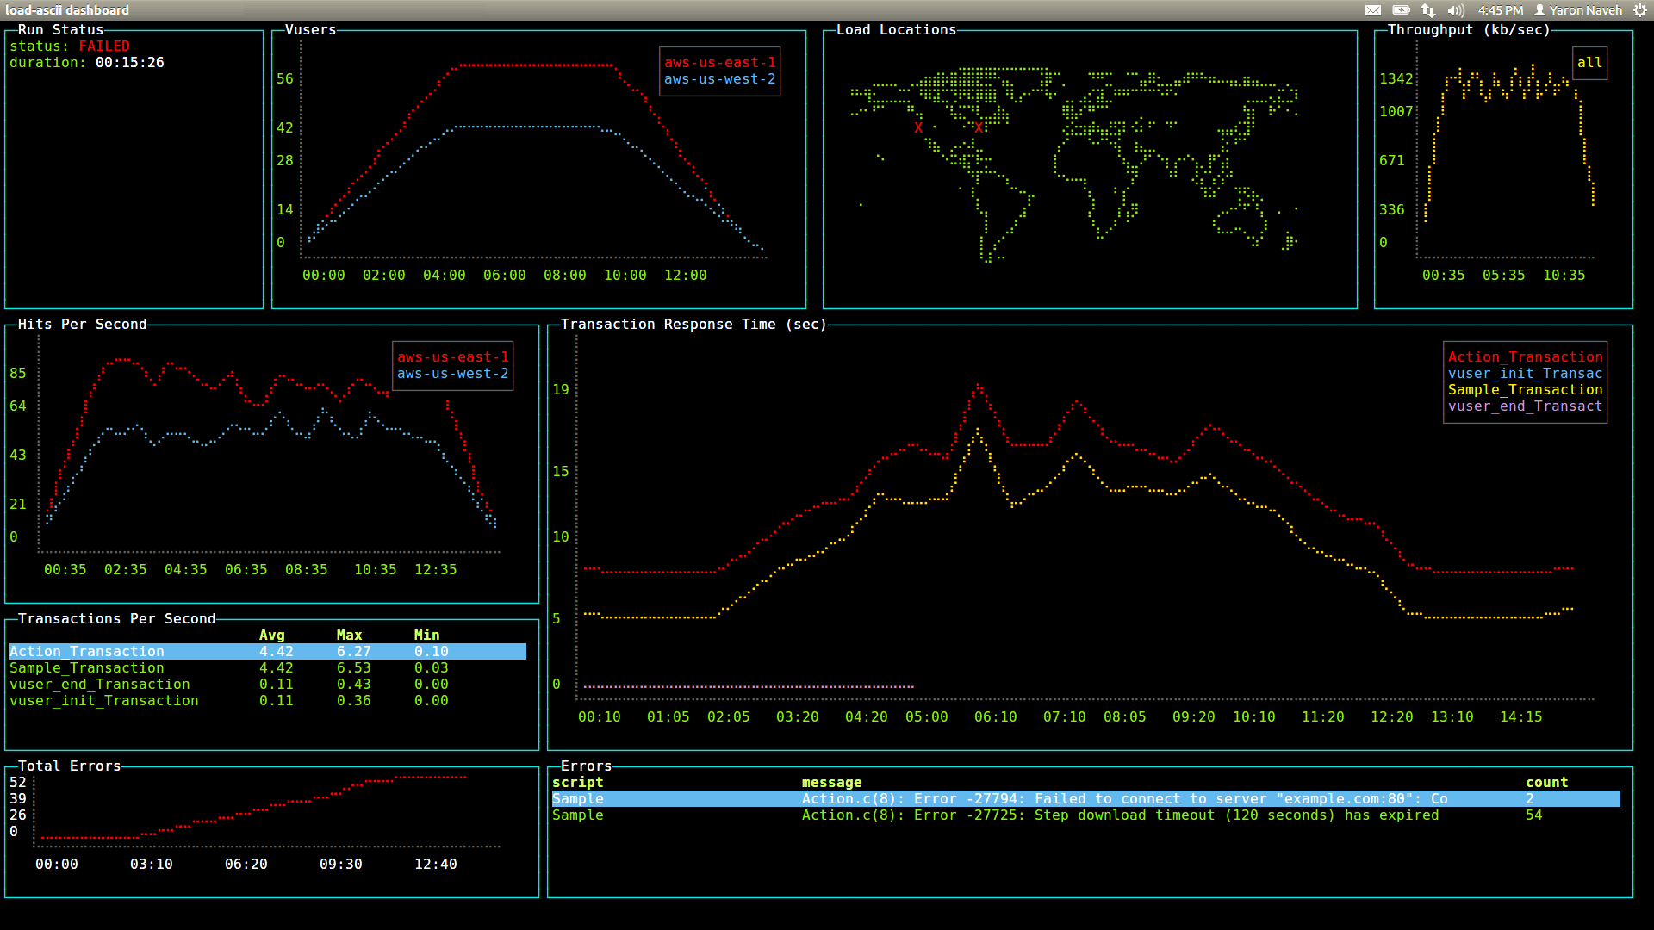Viewport: 1654px width, 930px height.
Task: Open the Yaron Naveh user menu
Action: pos(1585,10)
